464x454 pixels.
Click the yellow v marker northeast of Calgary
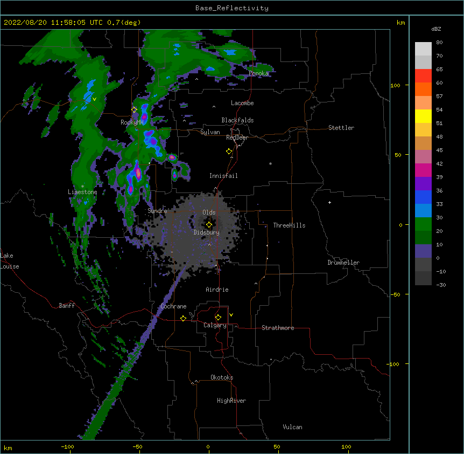coord(231,315)
